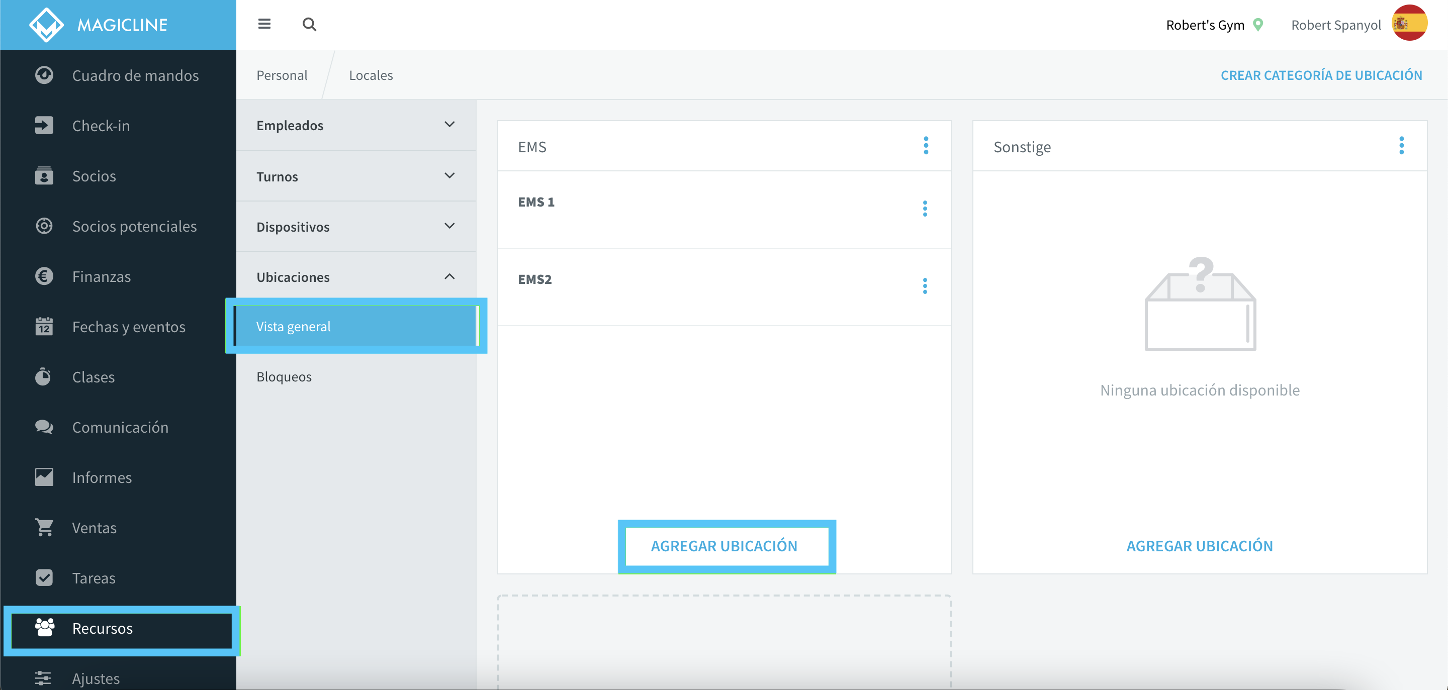Click the Recursos people group icon
The height and width of the screenshot is (690, 1448).
45,628
